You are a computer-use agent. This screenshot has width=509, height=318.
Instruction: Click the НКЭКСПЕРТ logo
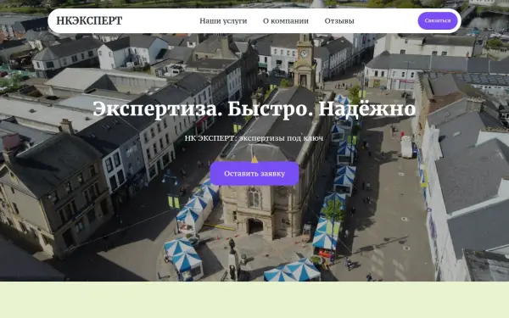point(89,20)
